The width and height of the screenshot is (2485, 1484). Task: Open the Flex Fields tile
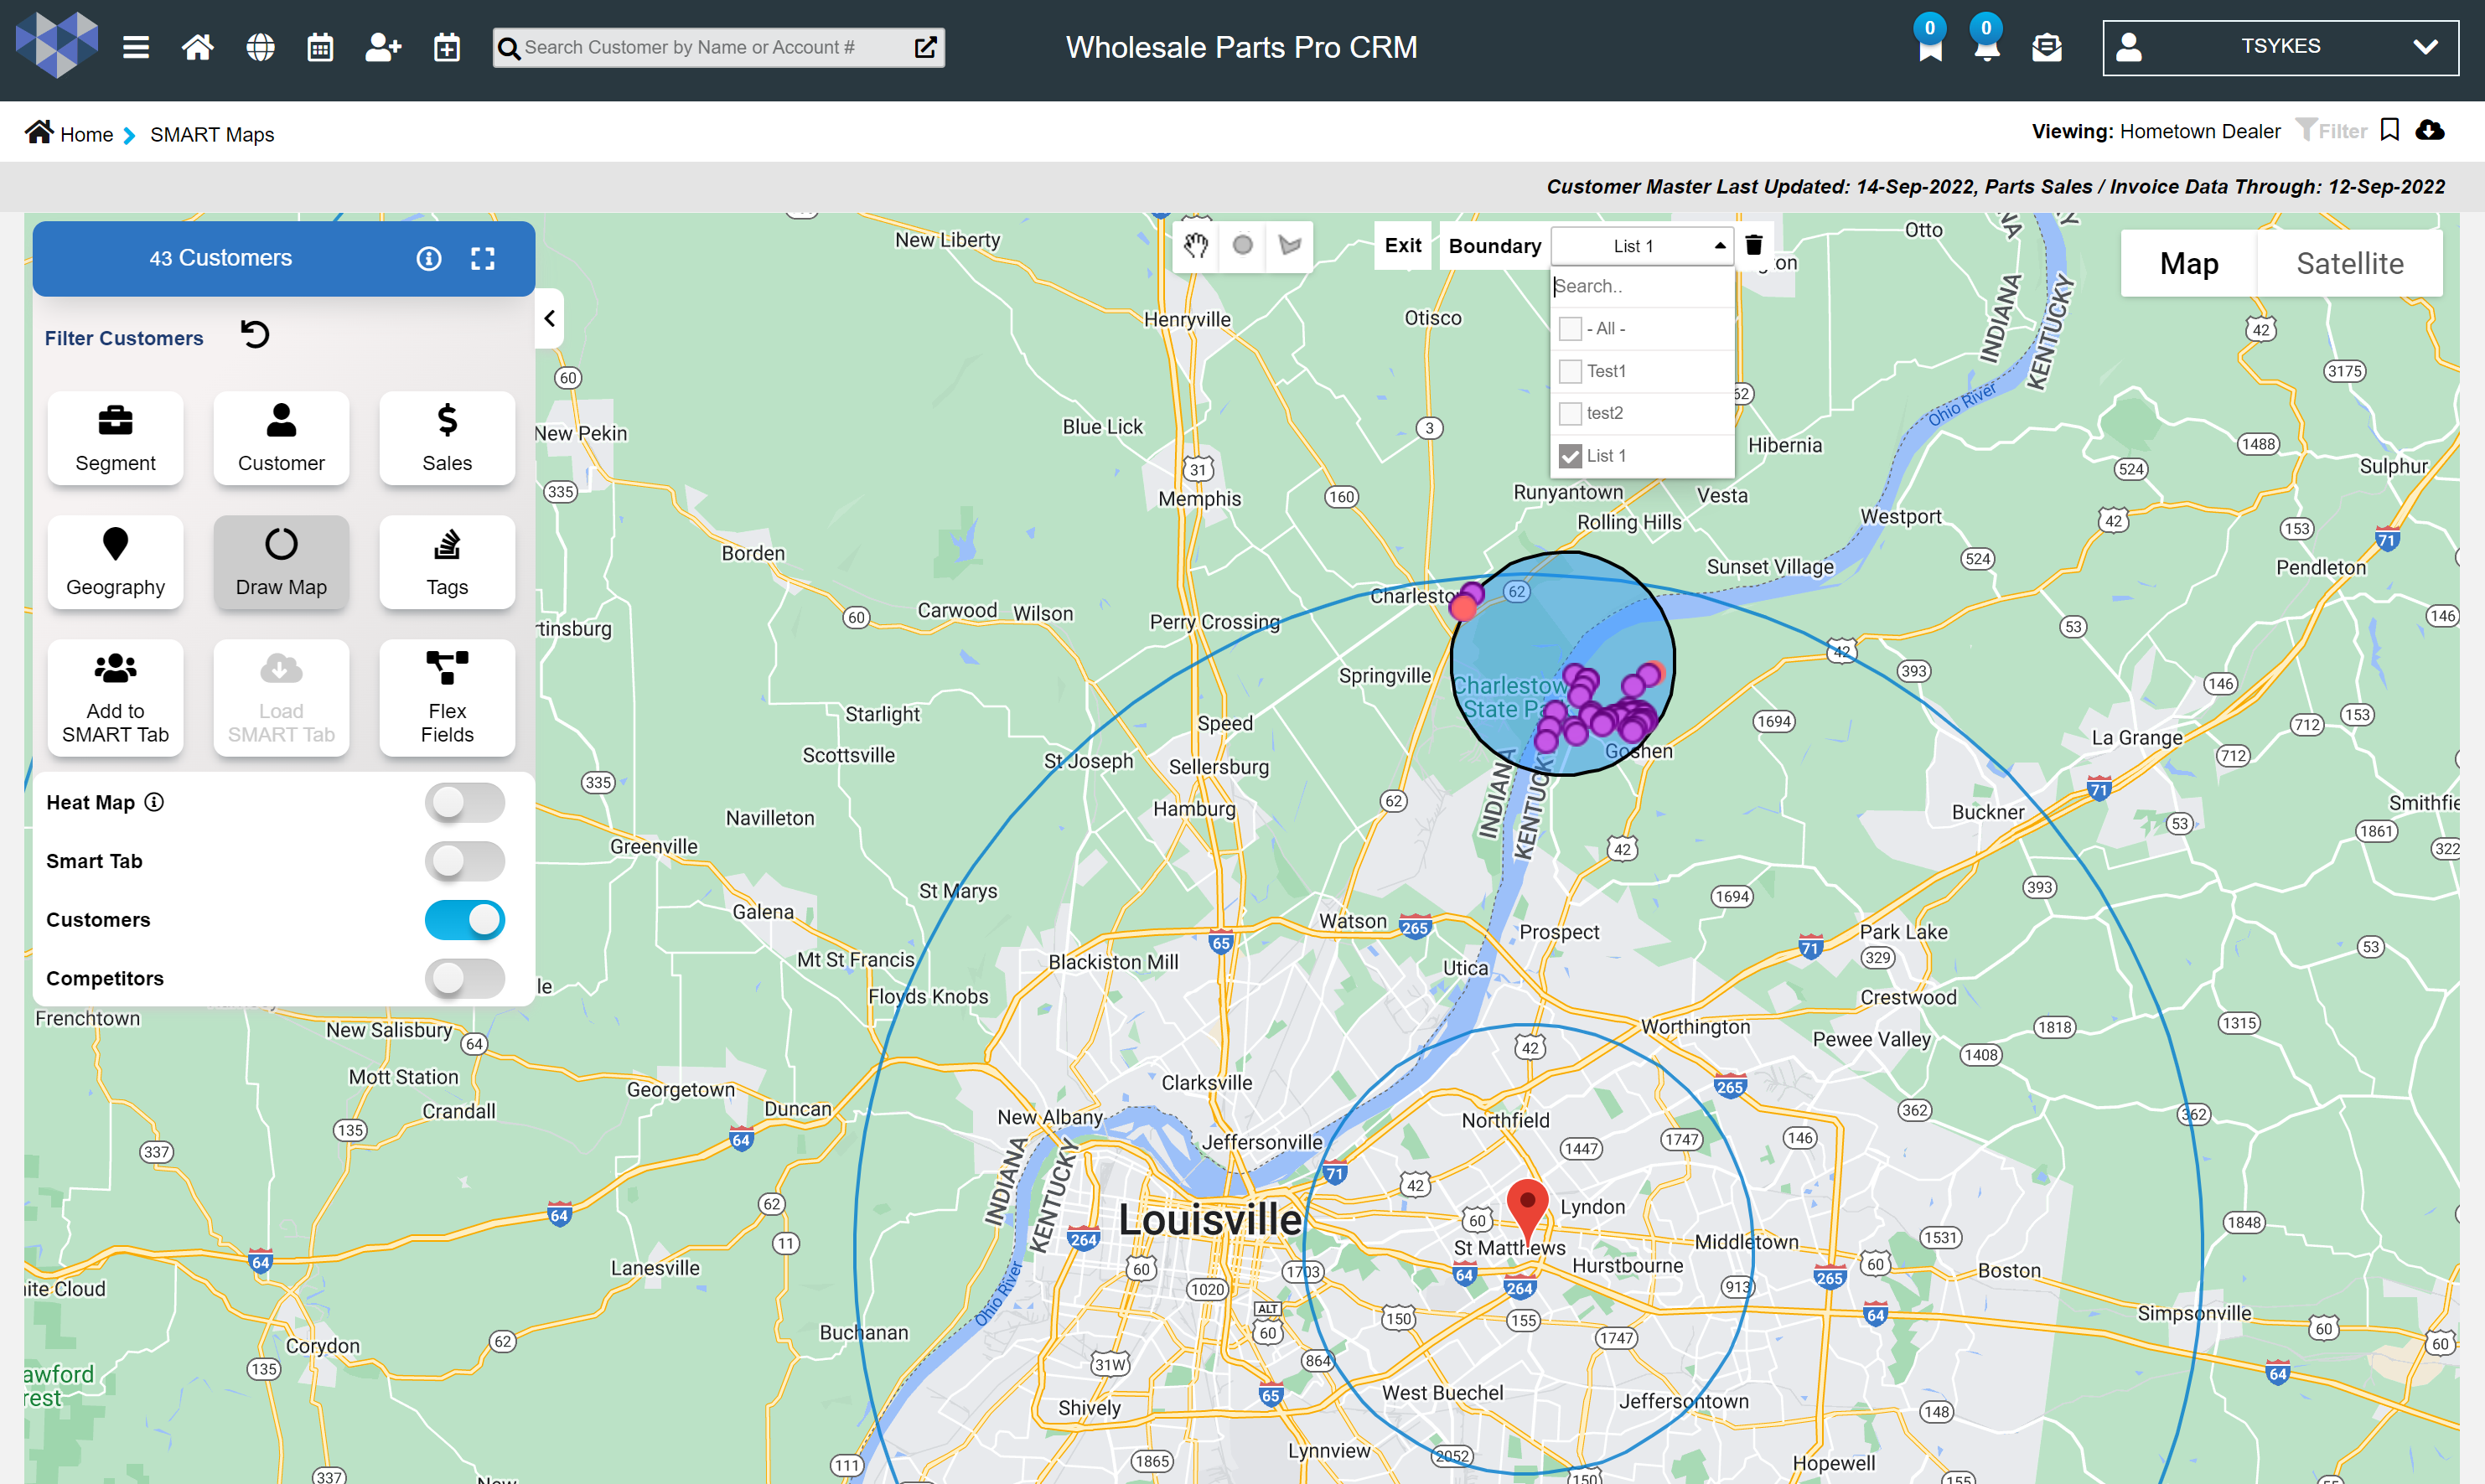[447, 697]
